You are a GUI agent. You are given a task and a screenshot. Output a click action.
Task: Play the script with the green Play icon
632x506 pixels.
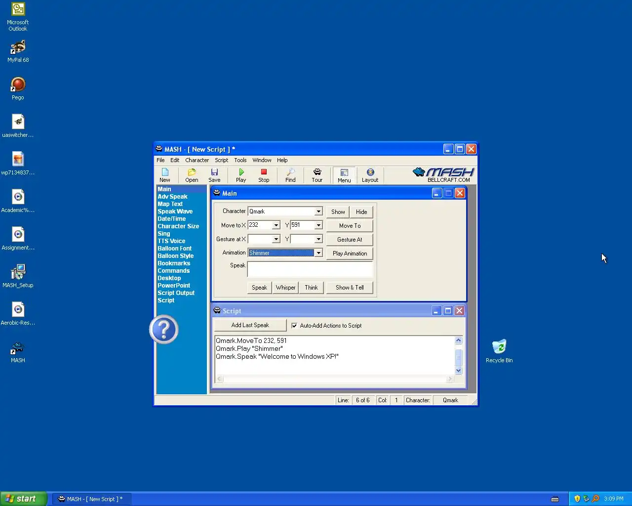point(241,175)
